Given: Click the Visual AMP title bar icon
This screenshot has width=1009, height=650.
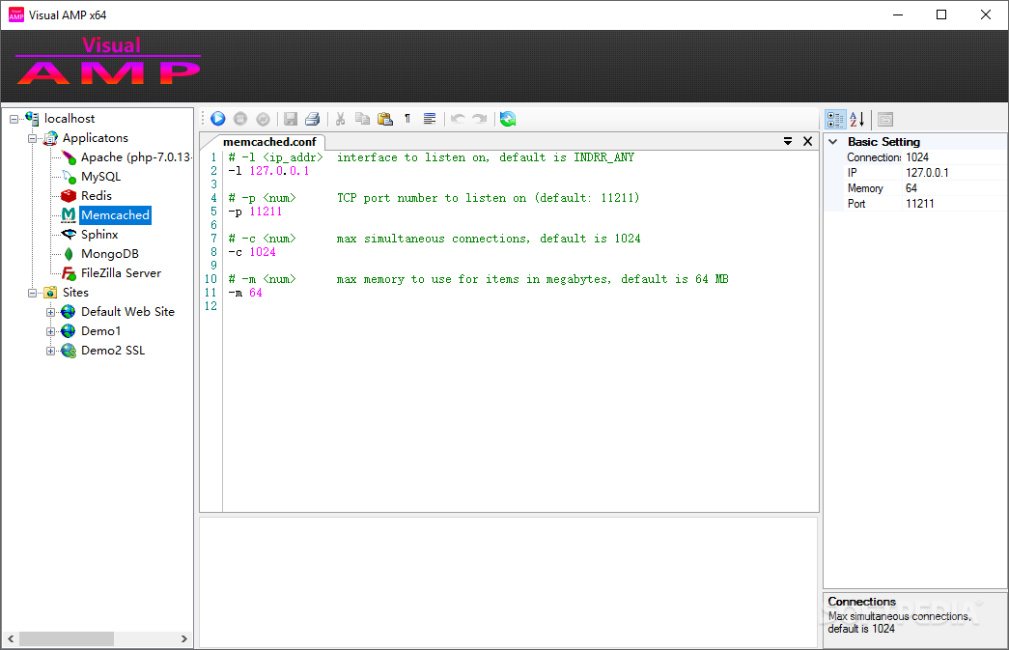Looking at the screenshot, I should tap(16, 14).
